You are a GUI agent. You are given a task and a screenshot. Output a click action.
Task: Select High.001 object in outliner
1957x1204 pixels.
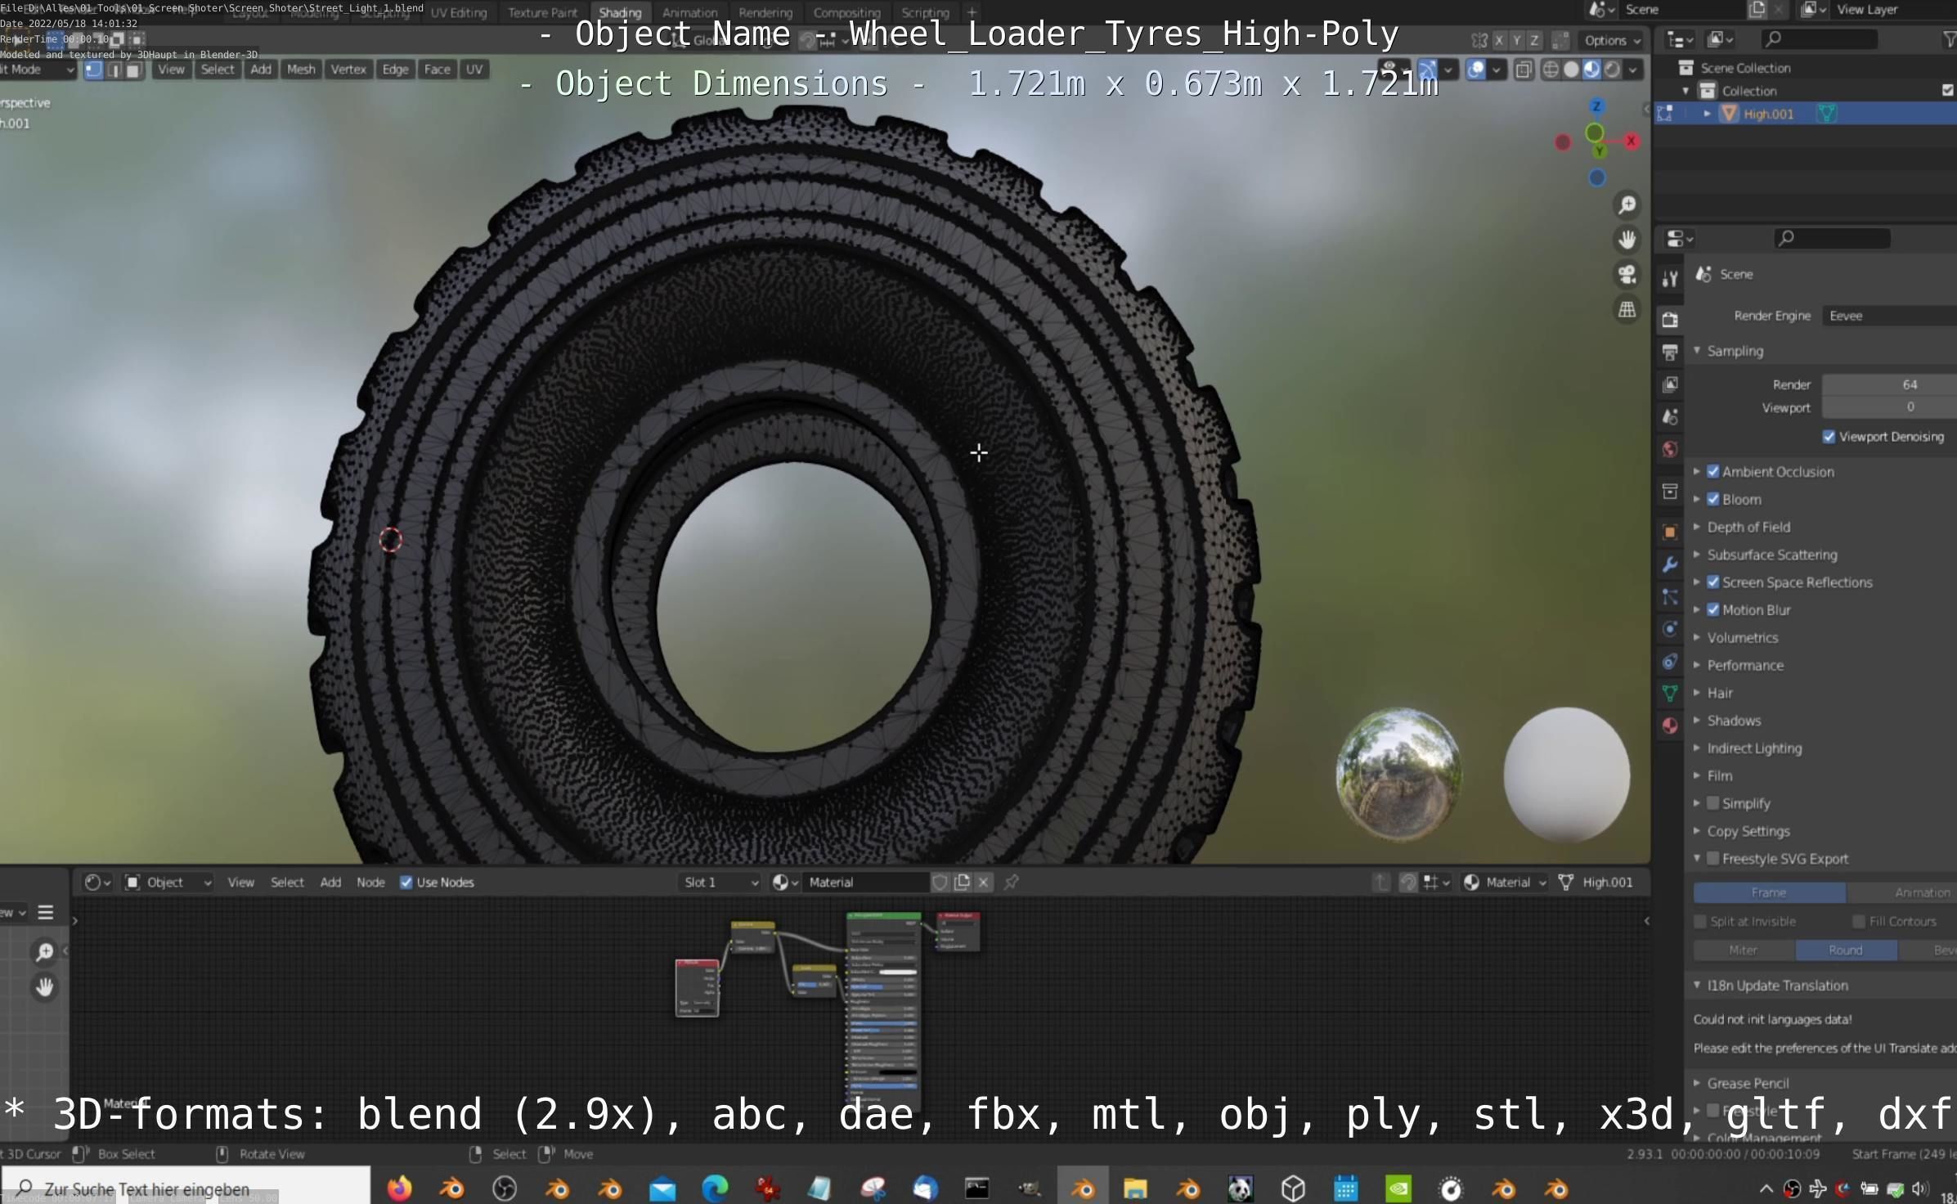pyautogui.click(x=1768, y=114)
